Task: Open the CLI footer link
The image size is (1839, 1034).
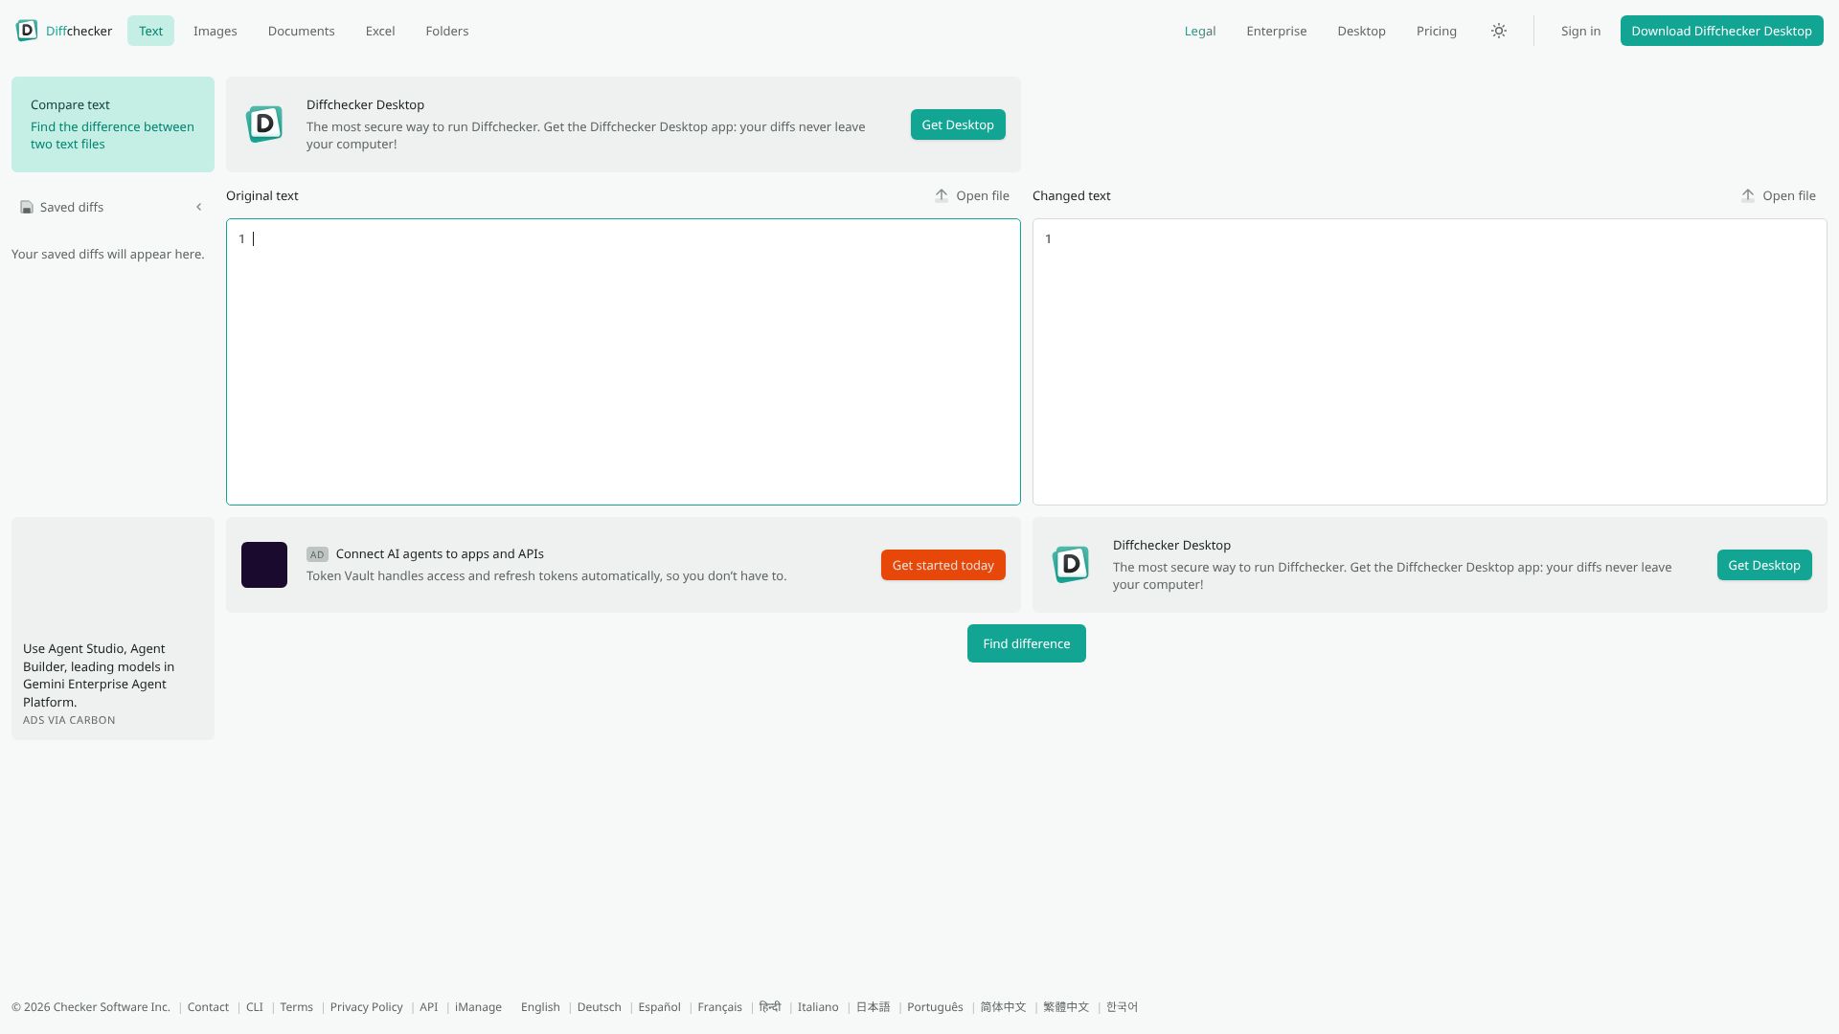Action: point(255,1007)
